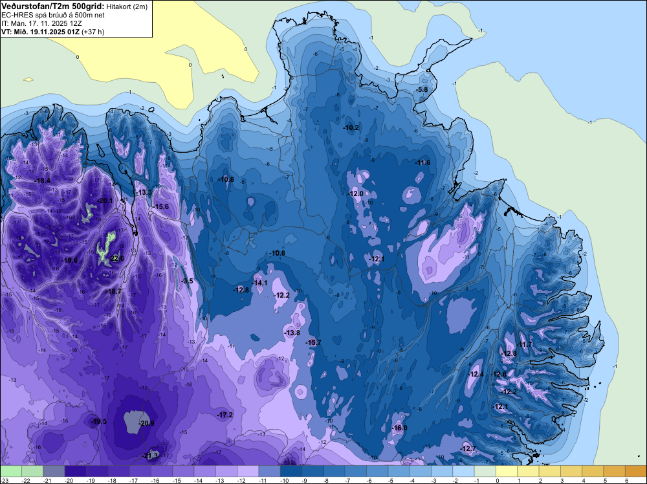Click the -18.7 temperature value

[115, 291]
